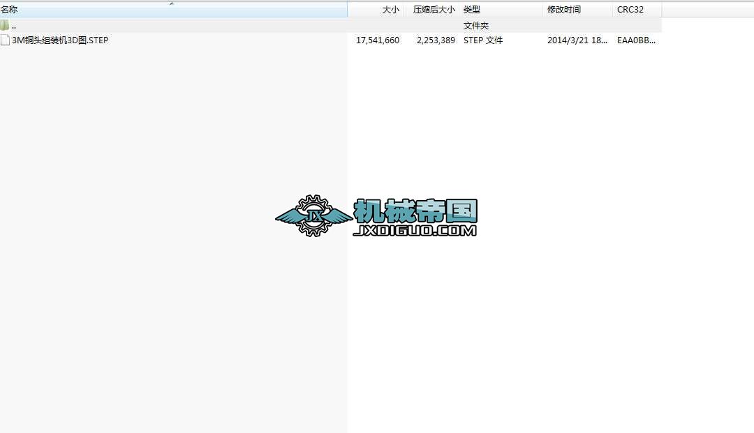Click the modified date 2014/3/21 18...

[x=577, y=40]
